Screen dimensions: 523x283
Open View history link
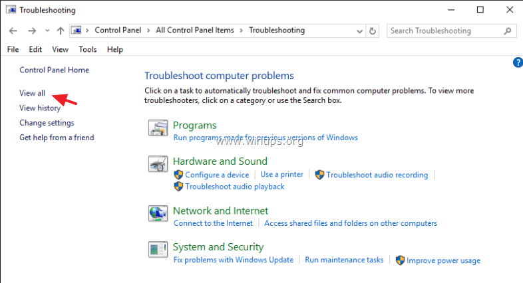[x=40, y=108]
